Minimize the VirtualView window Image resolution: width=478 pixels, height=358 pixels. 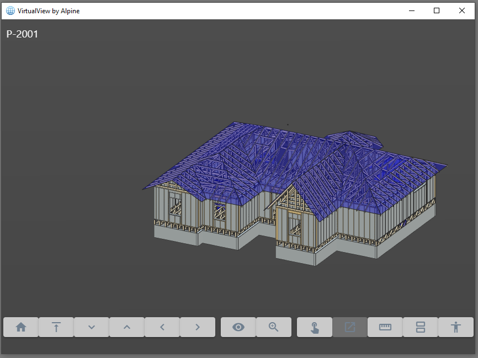[411, 10]
